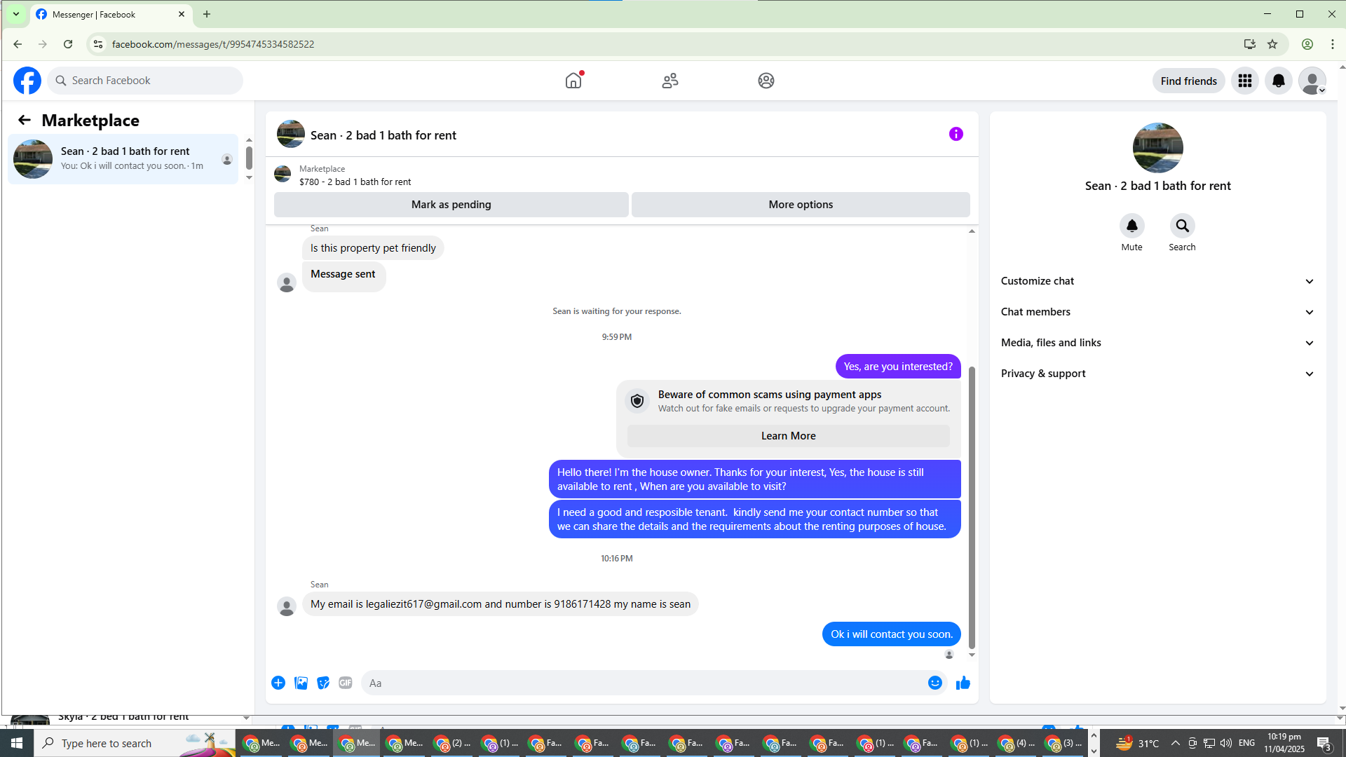Click Find friends button

pos(1189,81)
